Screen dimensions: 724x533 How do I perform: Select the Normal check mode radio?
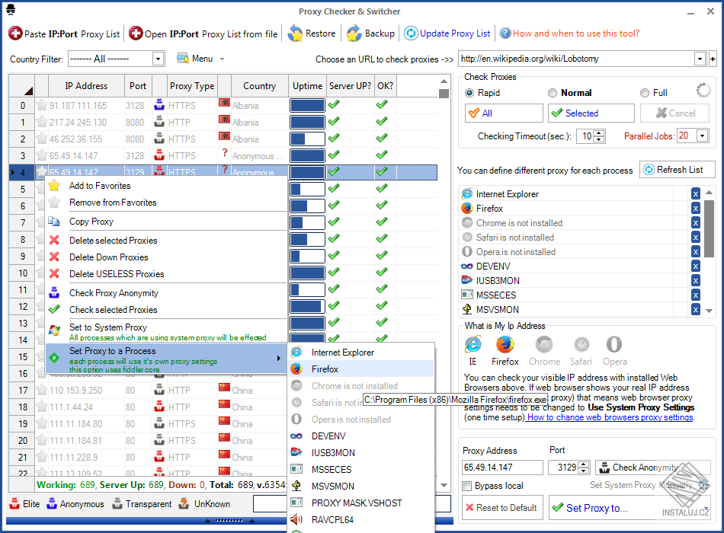[553, 93]
